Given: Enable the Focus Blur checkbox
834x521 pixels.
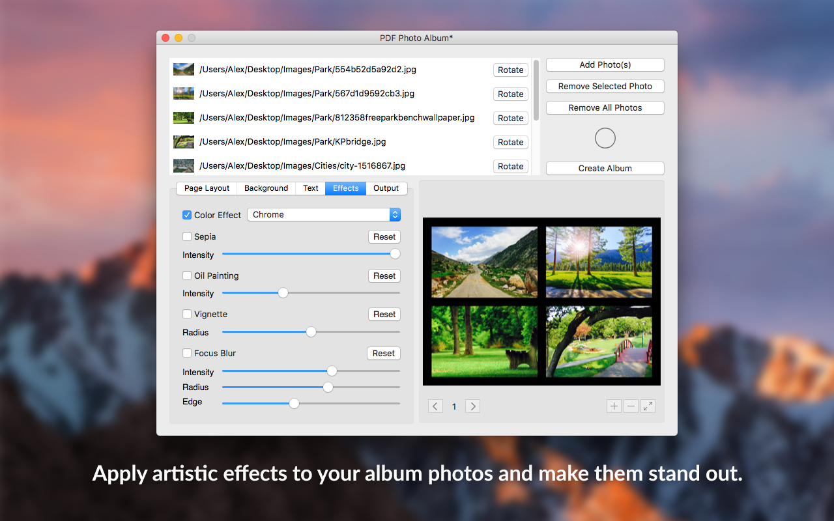Looking at the screenshot, I should coord(187,353).
